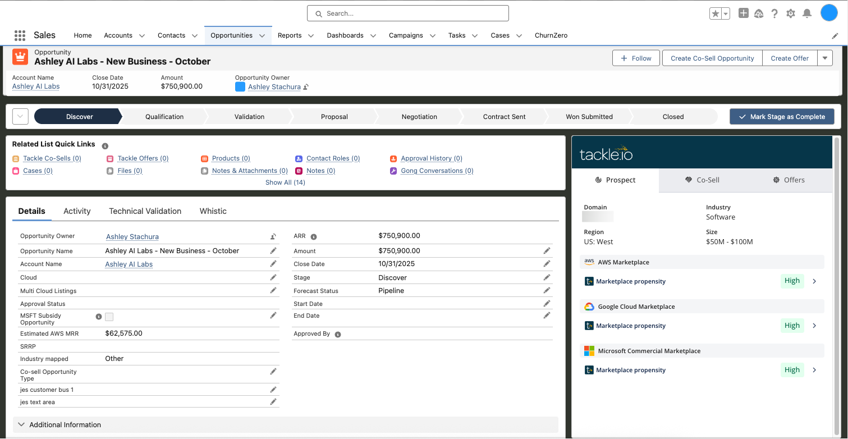Screen dimensions: 848x439
Task: Open dropdown arrow beside Create Offer
Action: click(x=824, y=58)
